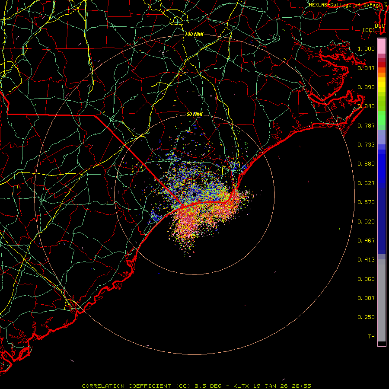Click the [CC] label above the color bar
Viewport: 389px width, 389px height.
point(369,30)
